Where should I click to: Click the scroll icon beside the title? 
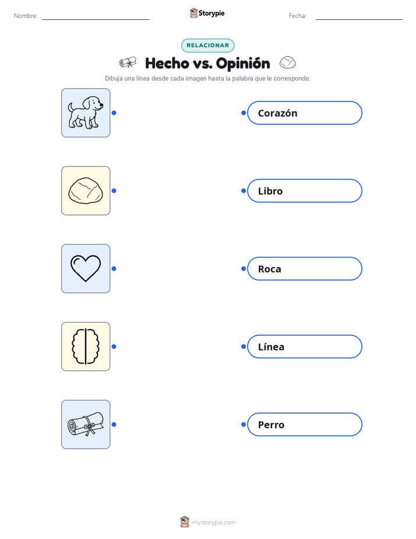point(128,62)
